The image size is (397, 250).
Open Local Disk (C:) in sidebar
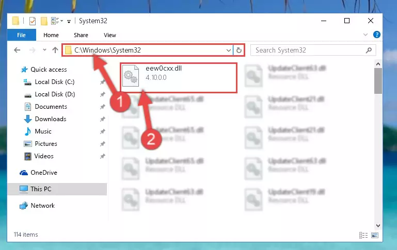[x=54, y=82]
